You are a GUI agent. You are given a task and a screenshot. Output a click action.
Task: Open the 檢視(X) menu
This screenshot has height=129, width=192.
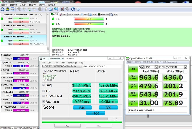(23, 5)
